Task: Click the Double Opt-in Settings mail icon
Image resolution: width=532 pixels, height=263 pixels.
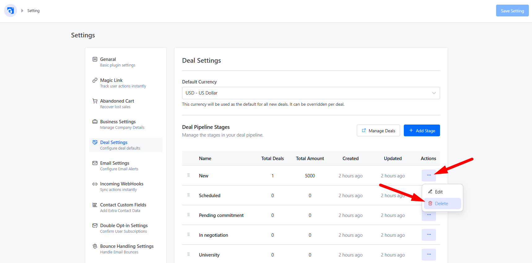Action: pos(95,225)
